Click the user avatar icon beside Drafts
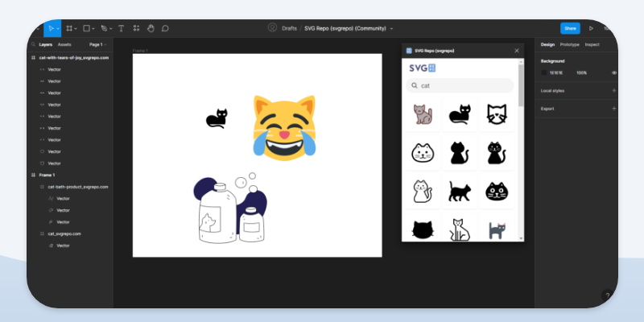The image size is (644, 322). coord(272,27)
